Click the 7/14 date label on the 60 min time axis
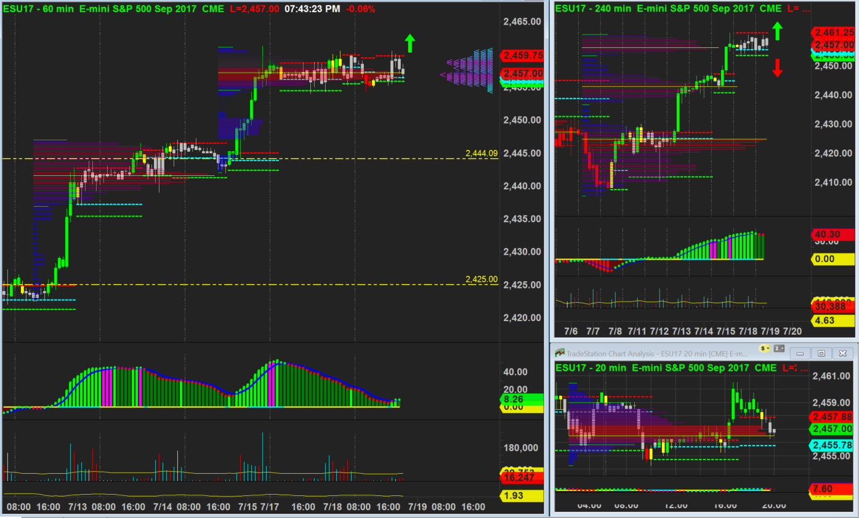859x518 pixels. pos(163,507)
